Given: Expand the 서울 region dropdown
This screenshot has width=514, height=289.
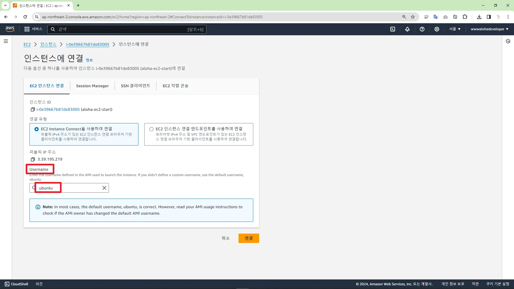Looking at the screenshot, I should [x=455, y=29].
